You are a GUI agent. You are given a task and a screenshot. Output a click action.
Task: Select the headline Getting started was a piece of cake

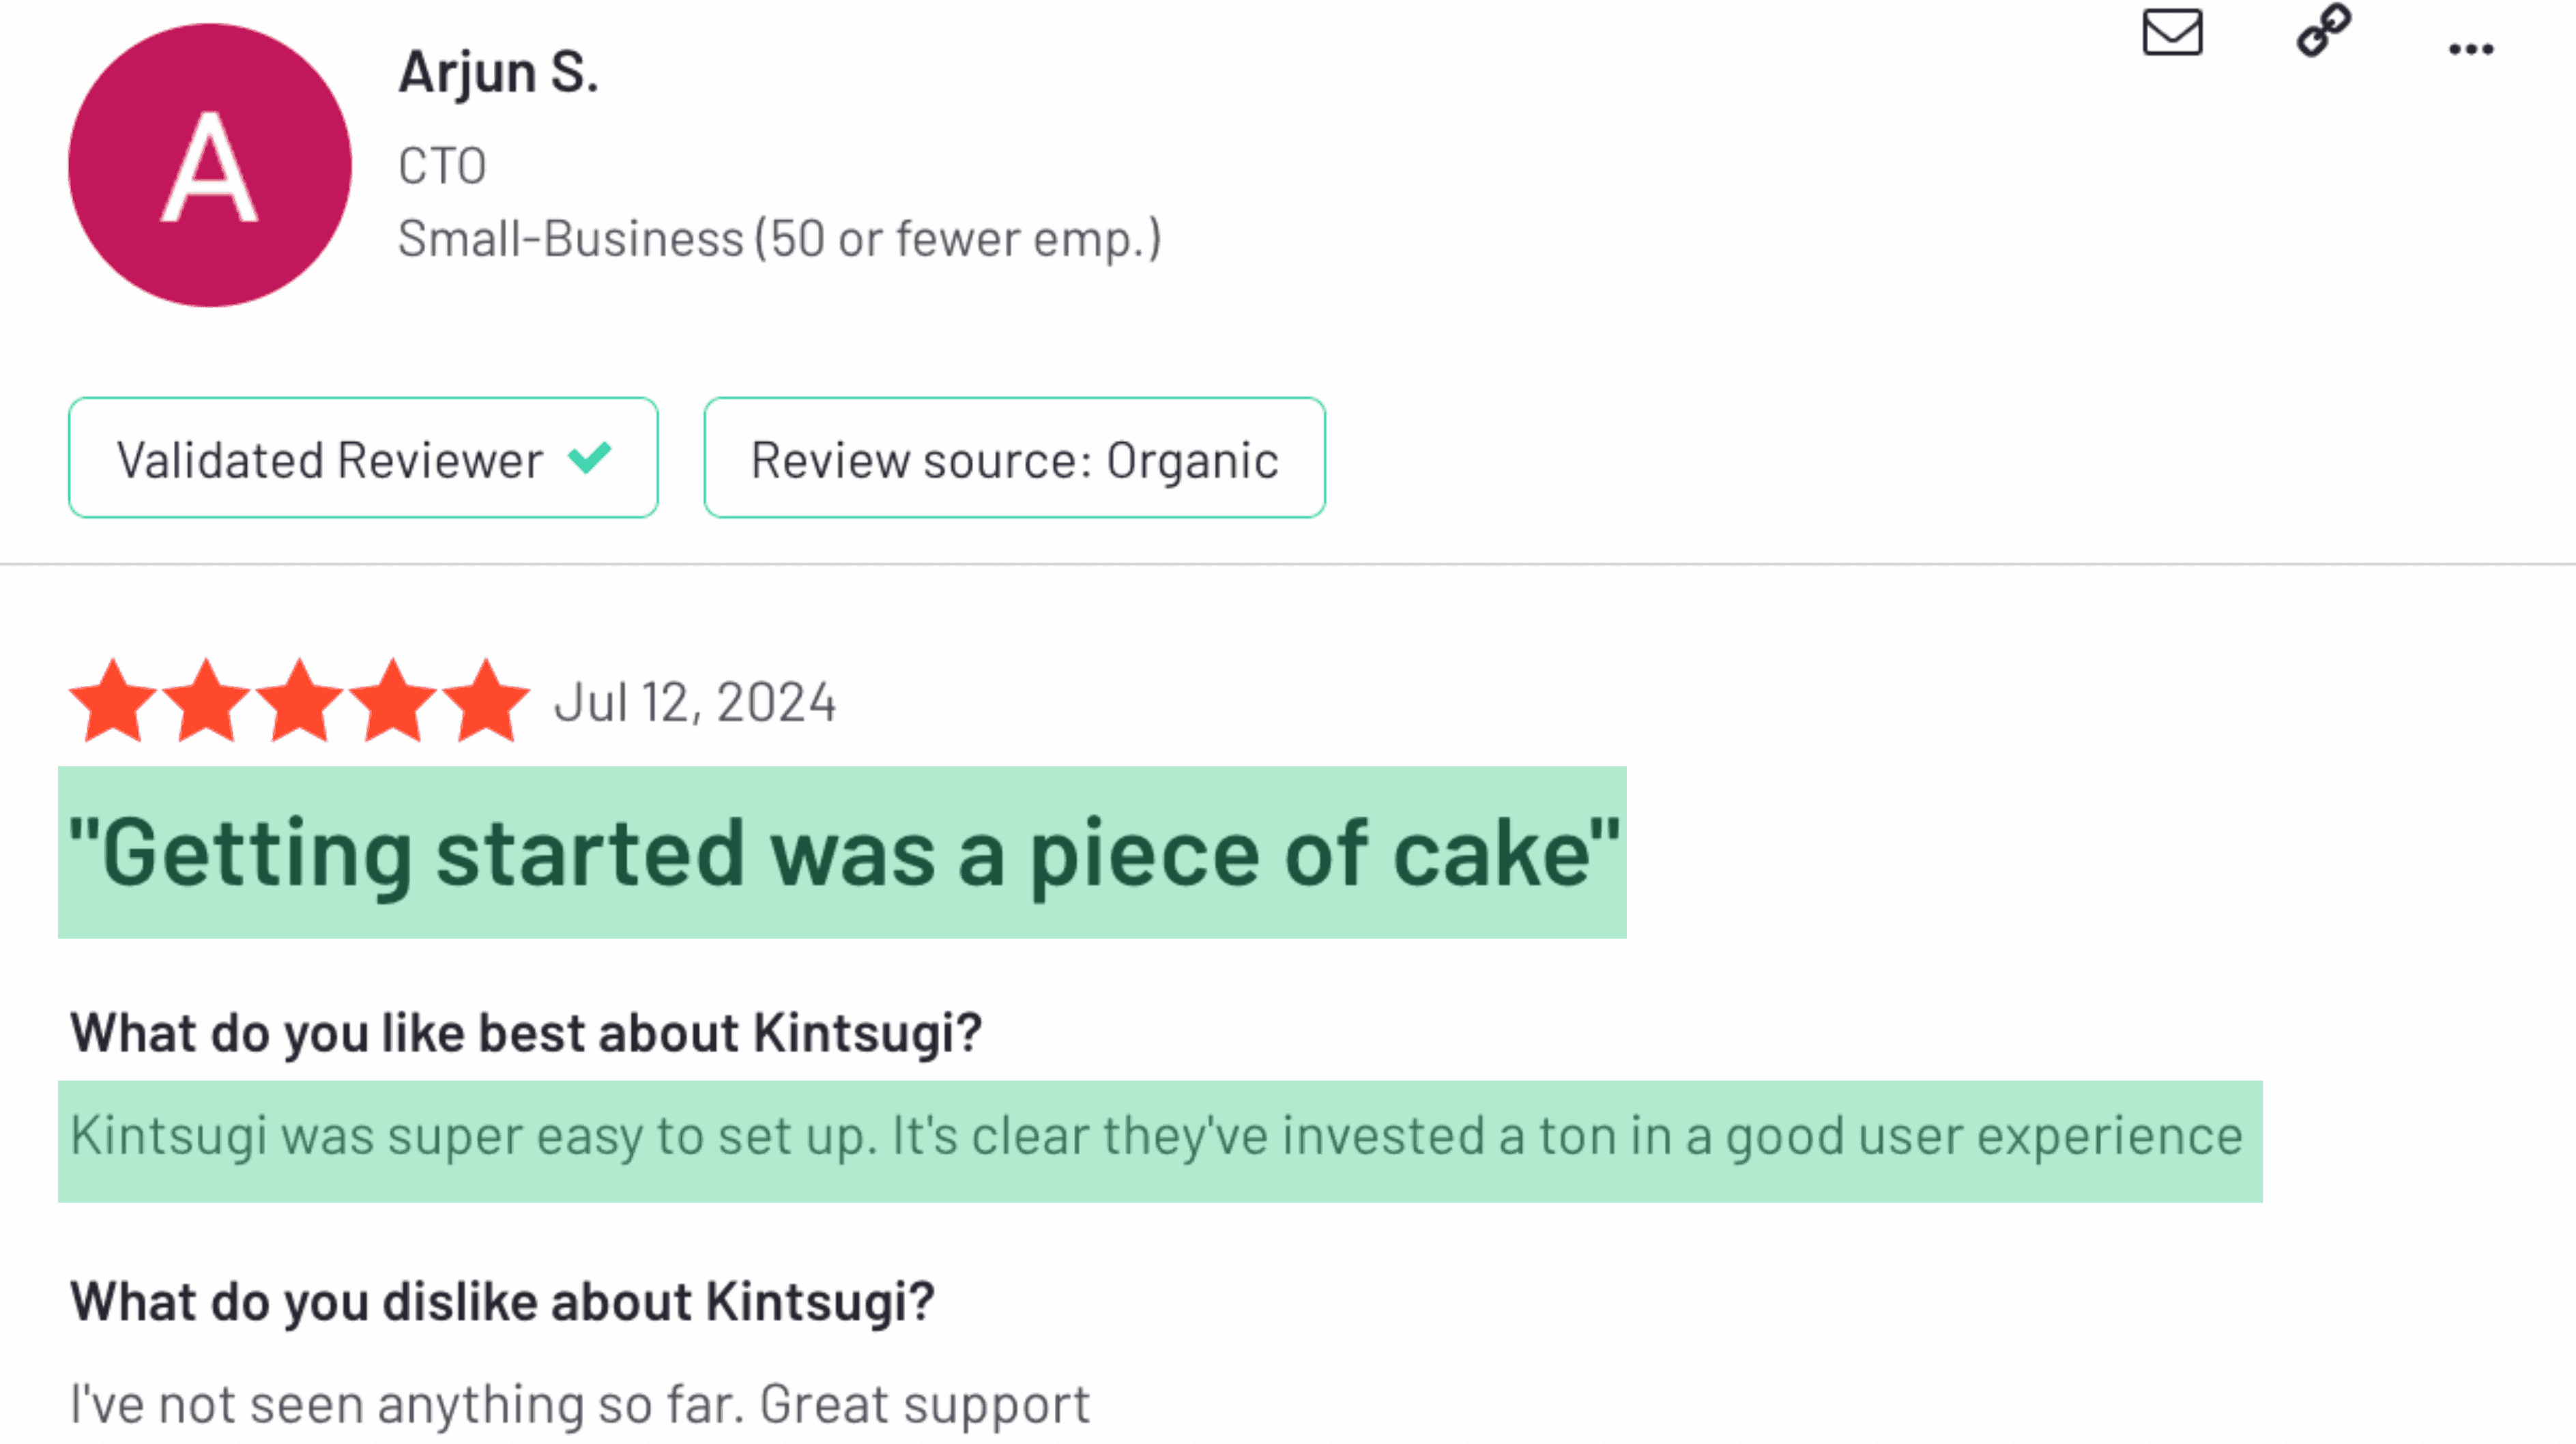[x=843, y=852]
